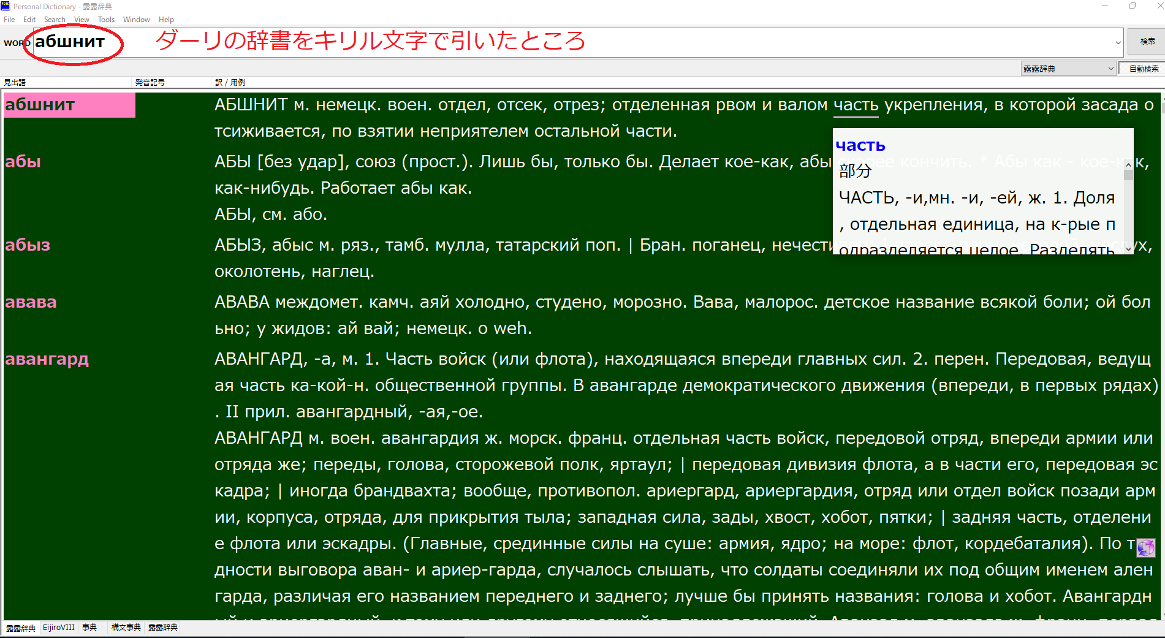Restore down the Personal Dictionary window

1133,6
